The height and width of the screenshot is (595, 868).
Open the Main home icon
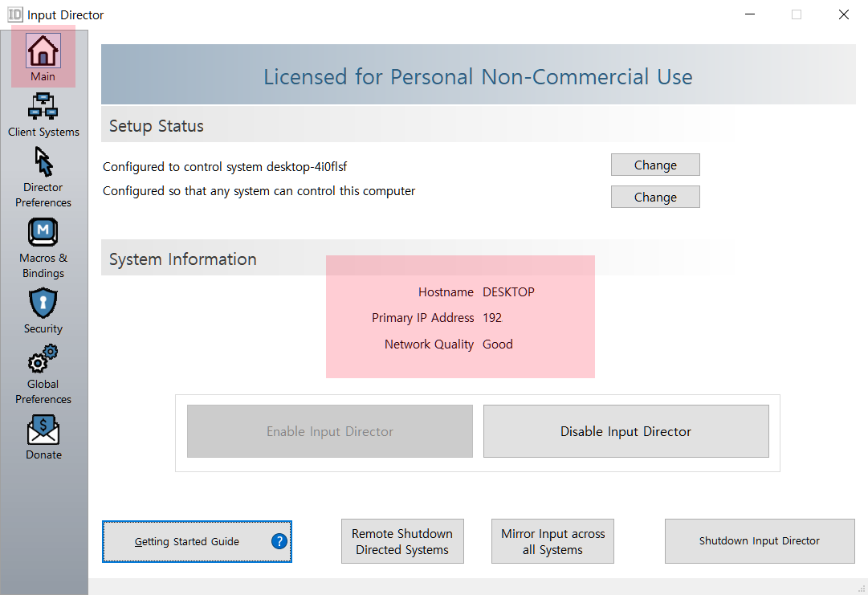point(43,51)
